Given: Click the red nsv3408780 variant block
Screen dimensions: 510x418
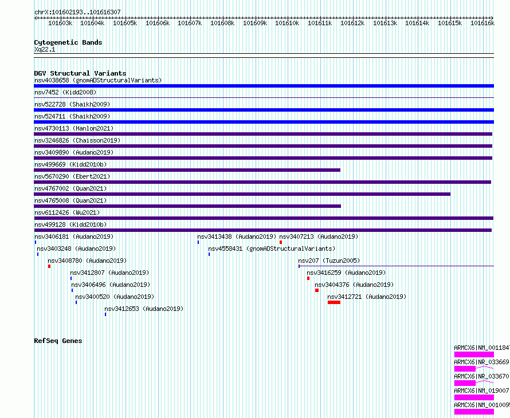Looking at the screenshot, I should coord(49,266).
